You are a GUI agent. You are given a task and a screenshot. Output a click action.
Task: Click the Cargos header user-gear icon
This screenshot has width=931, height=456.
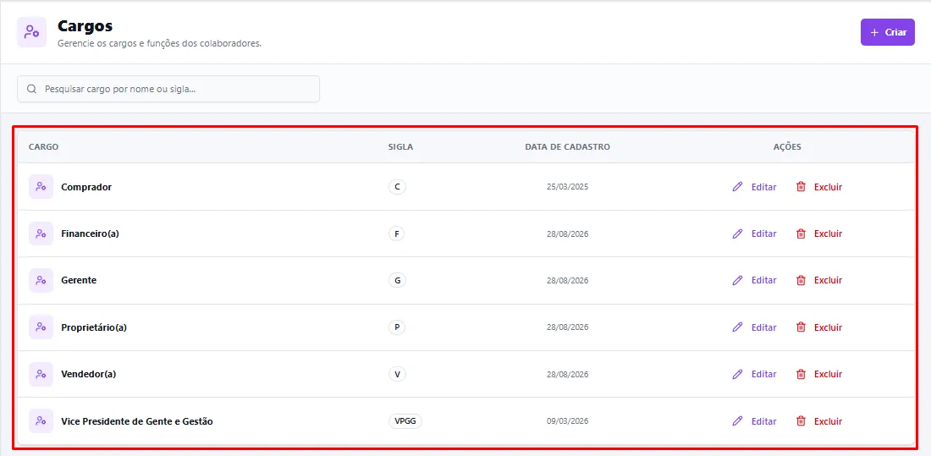click(31, 32)
